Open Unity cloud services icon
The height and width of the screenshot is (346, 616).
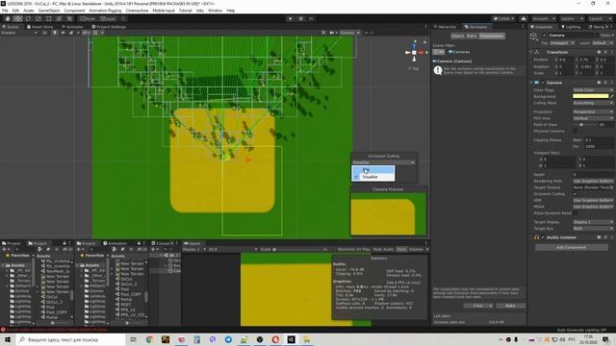pyautogui.click(x=524, y=18)
